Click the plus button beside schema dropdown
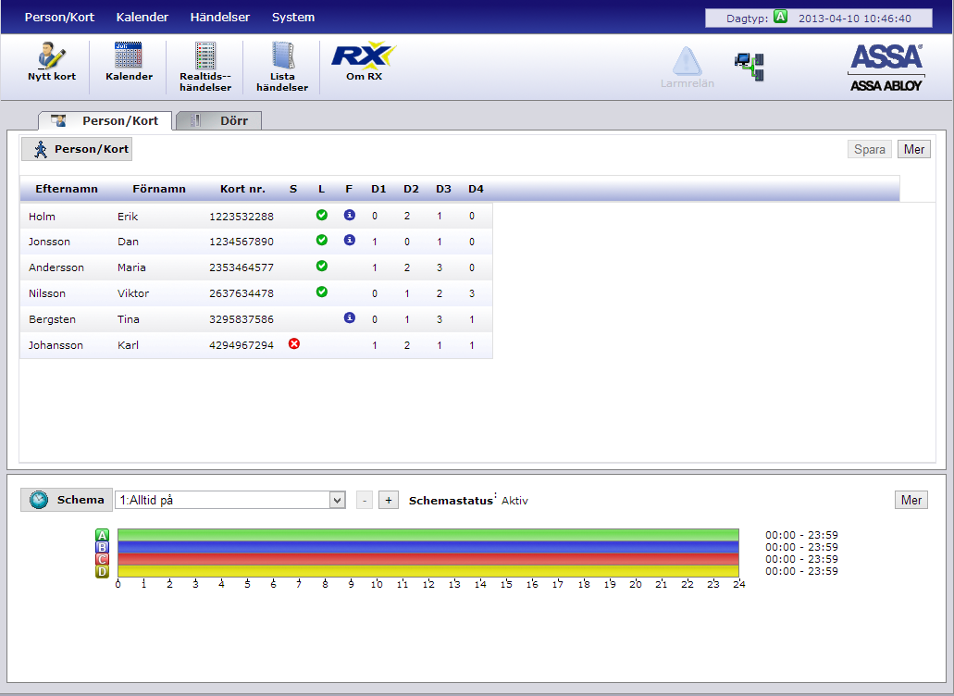954x696 pixels. 389,500
